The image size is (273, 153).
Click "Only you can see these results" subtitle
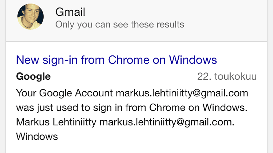(x=120, y=24)
